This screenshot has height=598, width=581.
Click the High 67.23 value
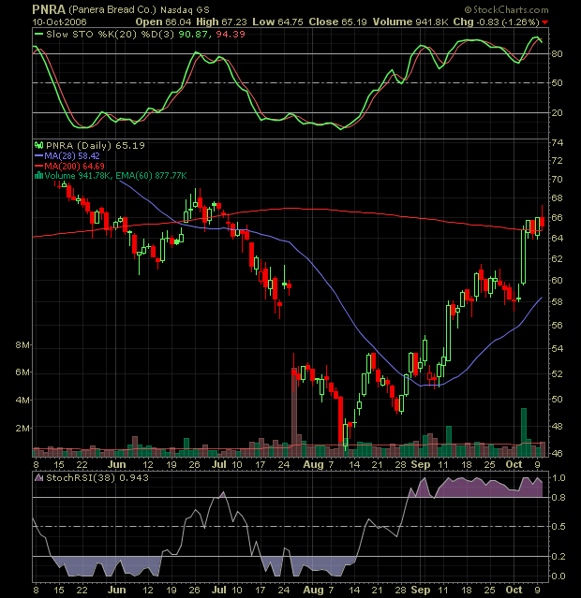click(x=221, y=22)
